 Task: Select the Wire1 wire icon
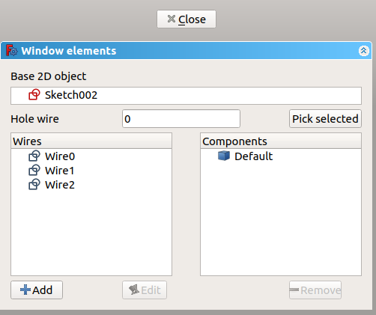pyautogui.click(x=34, y=171)
